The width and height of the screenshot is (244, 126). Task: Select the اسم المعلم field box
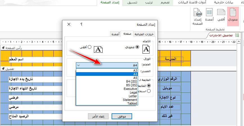click(36, 59)
